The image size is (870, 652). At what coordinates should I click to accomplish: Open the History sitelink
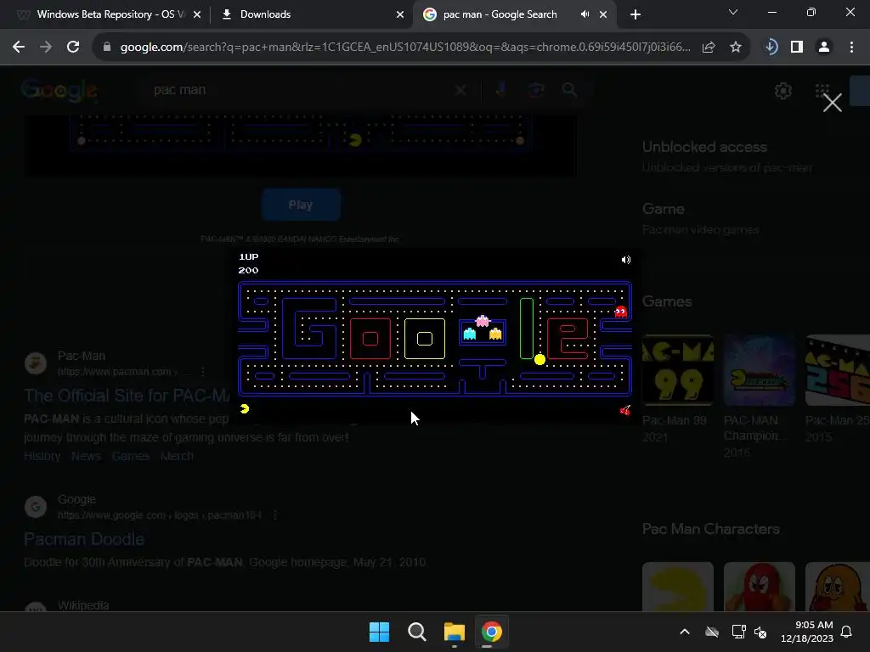[x=42, y=456]
